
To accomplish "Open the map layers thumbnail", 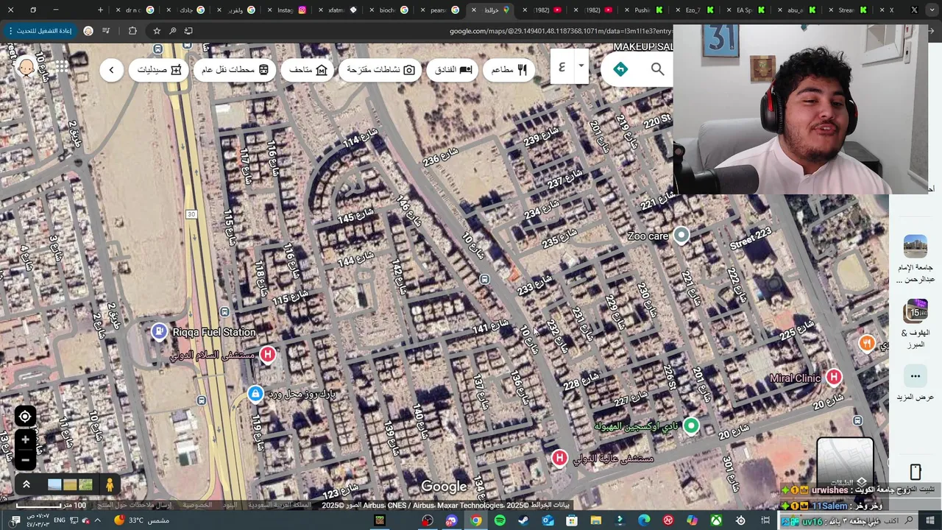I will (x=845, y=462).
